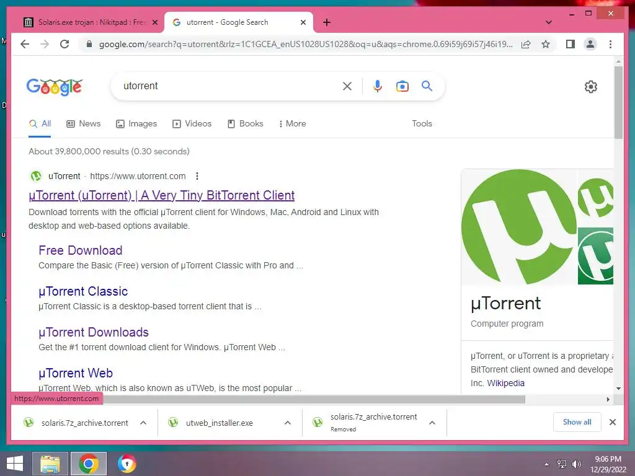This screenshot has height=476, width=635.
Task: Click the forward navigation arrow
Action: click(45, 44)
